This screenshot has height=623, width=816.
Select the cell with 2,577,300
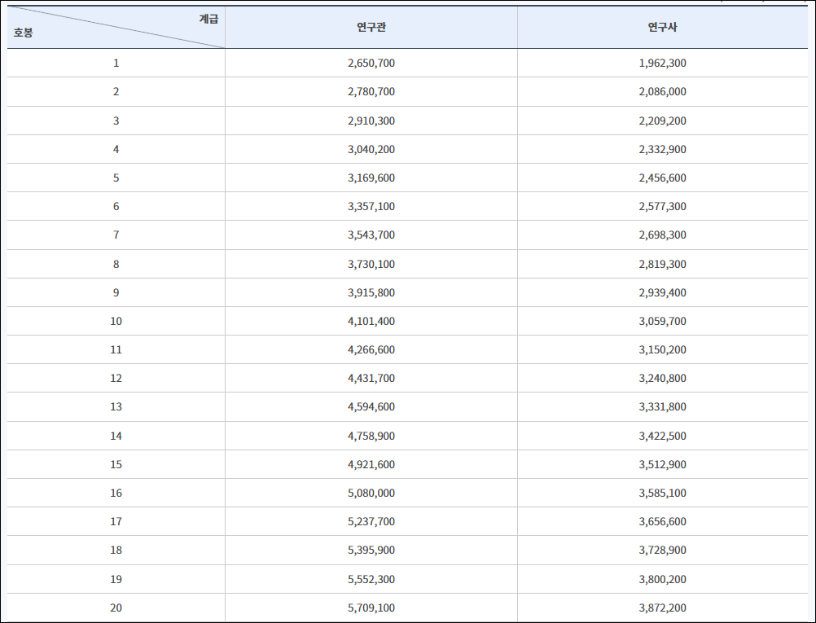click(662, 206)
